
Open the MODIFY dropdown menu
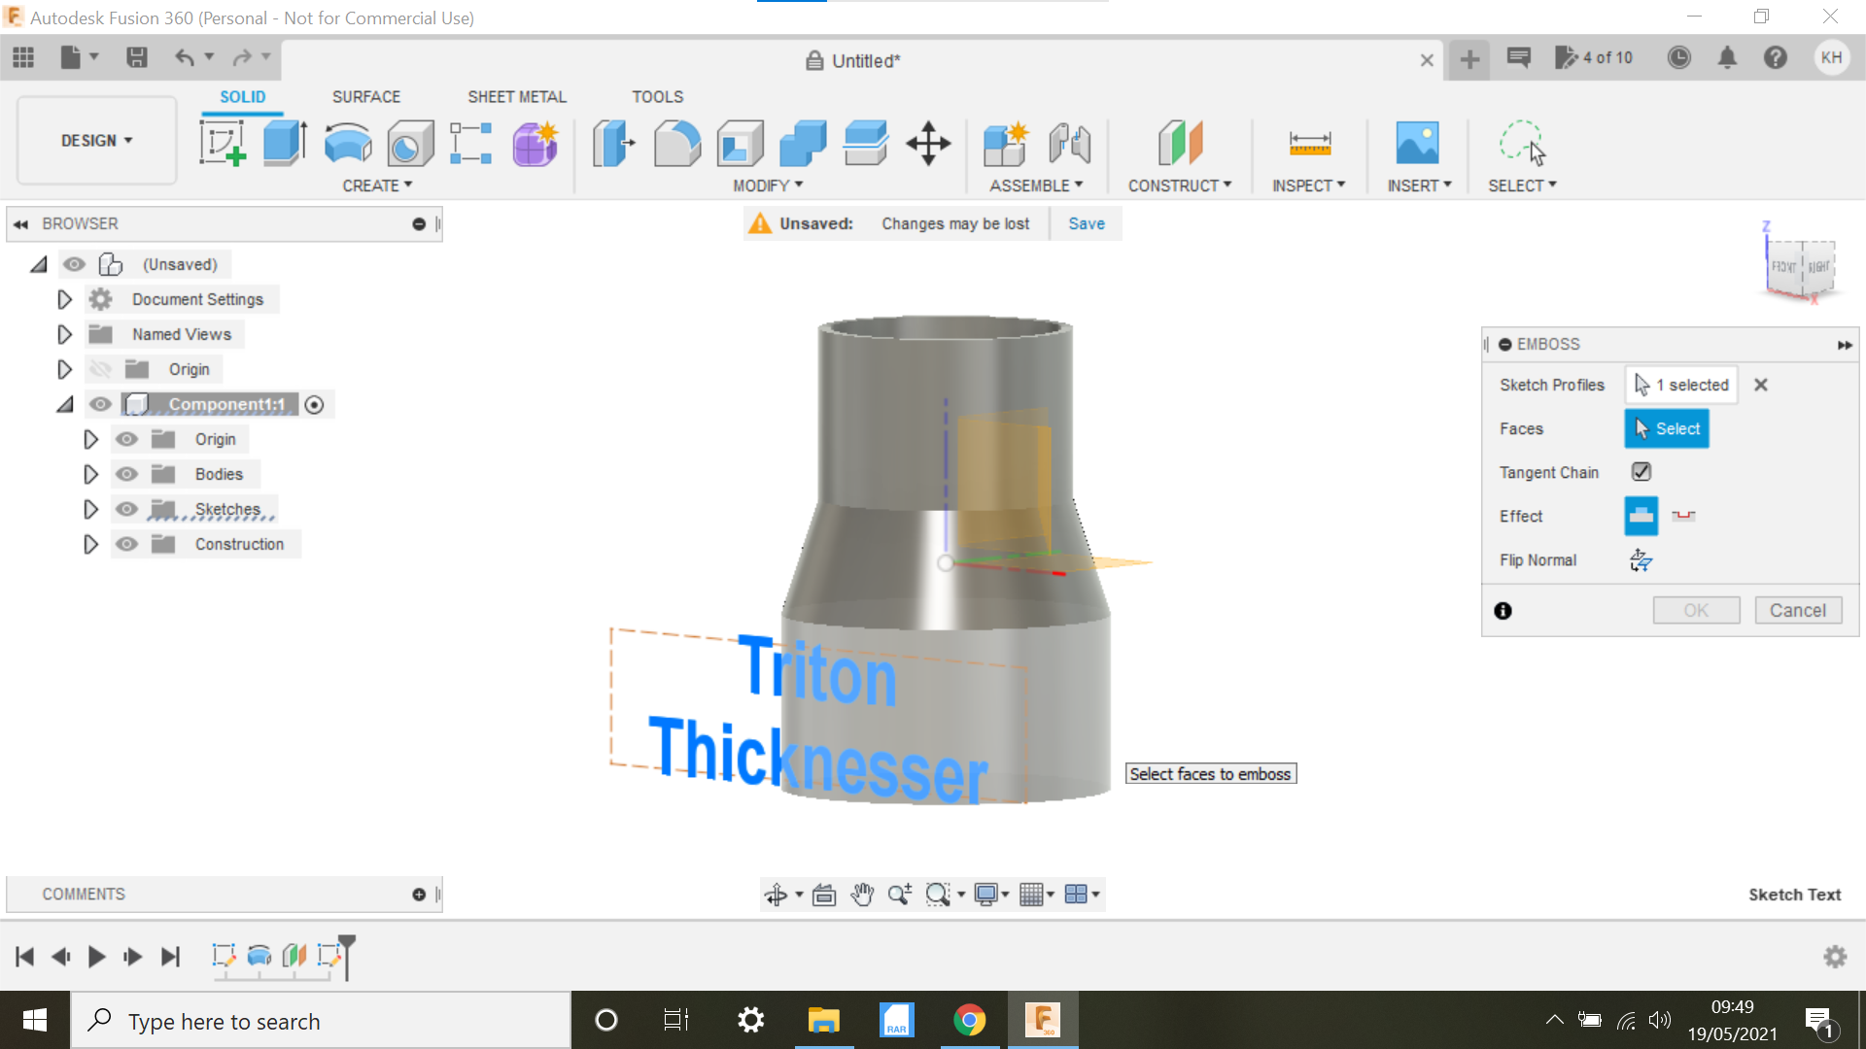pos(768,186)
